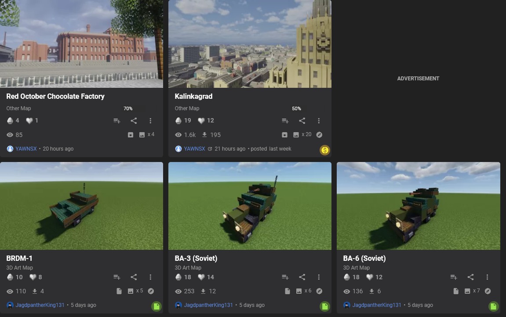Click Red October Chocolate Factory title
506x317 pixels.
55,96
